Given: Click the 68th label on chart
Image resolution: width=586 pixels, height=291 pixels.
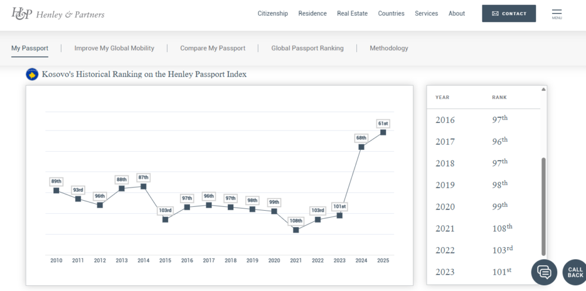Looking at the screenshot, I should [x=362, y=138].
